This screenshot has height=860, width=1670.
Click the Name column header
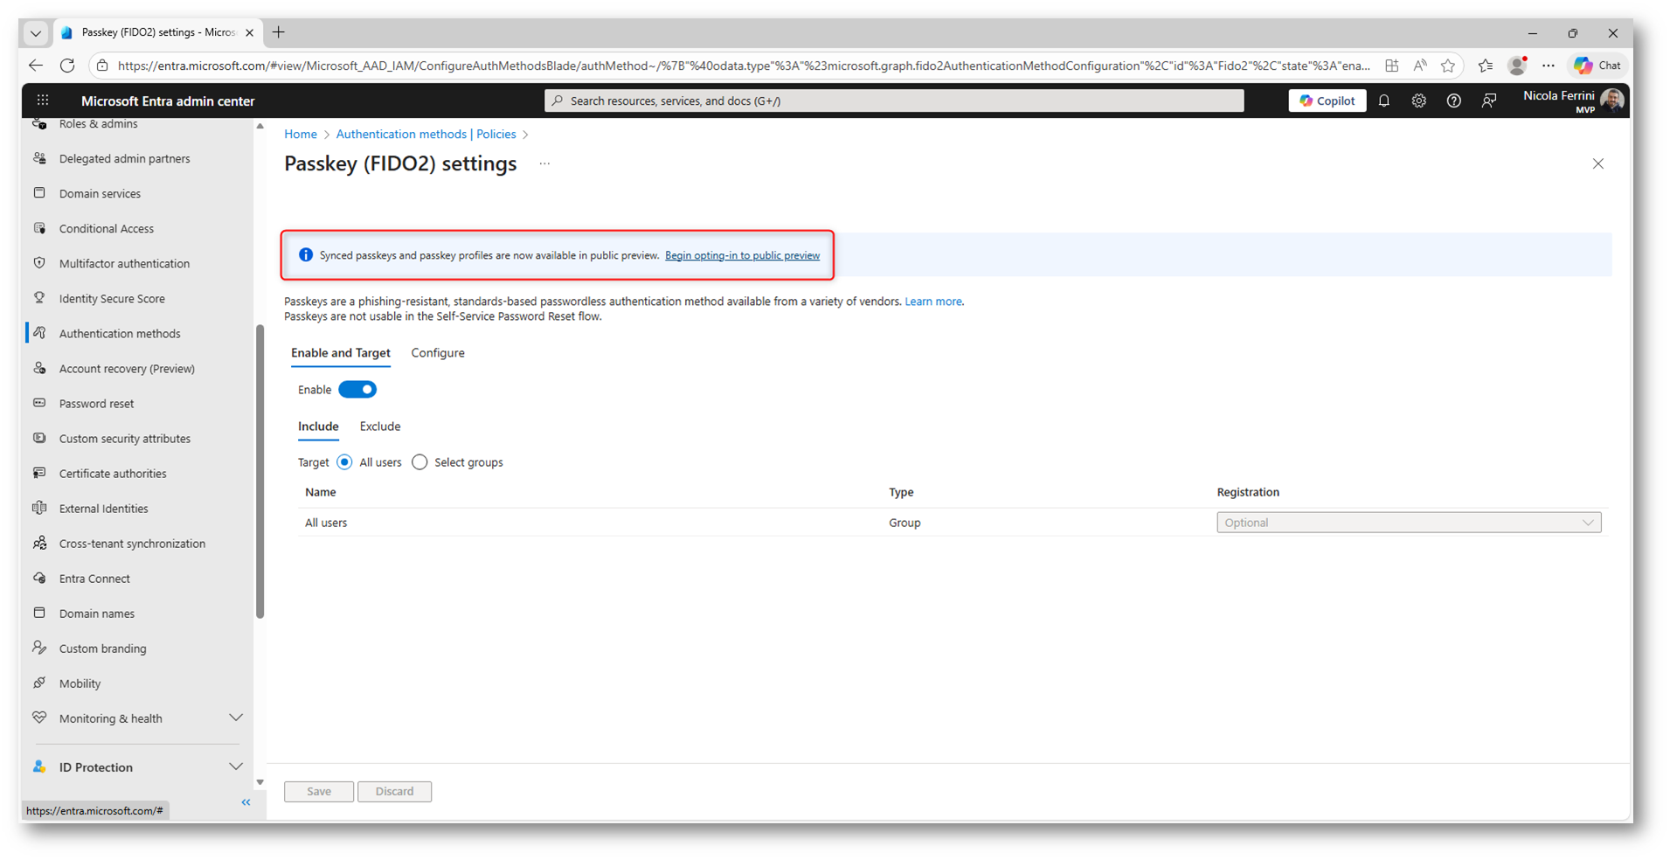[321, 492]
